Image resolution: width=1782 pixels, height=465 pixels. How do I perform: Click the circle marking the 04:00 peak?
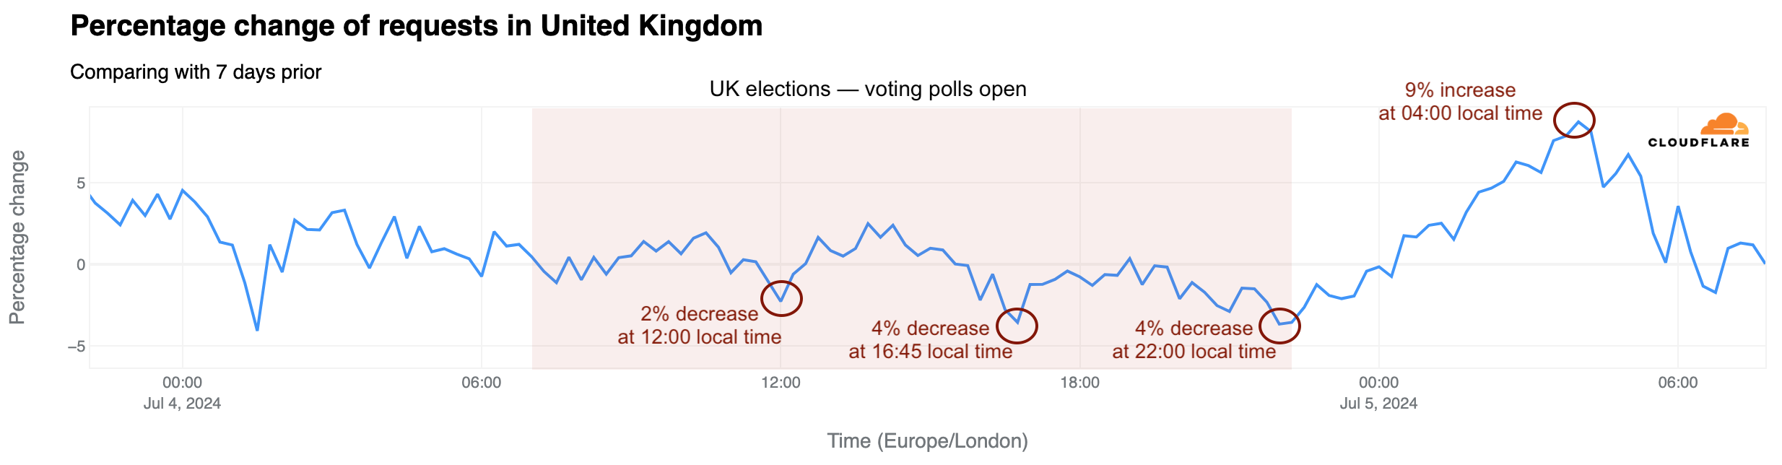point(1574,120)
